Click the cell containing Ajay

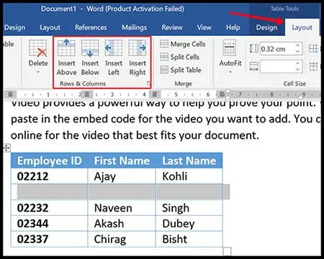pos(122,176)
